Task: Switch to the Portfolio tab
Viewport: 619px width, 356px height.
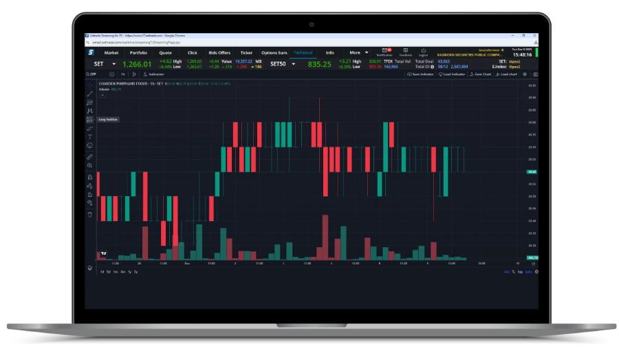Action: tap(138, 52)
